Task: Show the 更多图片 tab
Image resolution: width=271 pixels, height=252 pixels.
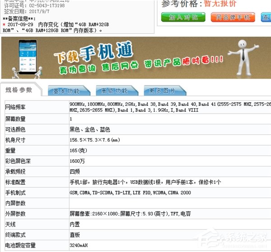Action: pos(165,90)
